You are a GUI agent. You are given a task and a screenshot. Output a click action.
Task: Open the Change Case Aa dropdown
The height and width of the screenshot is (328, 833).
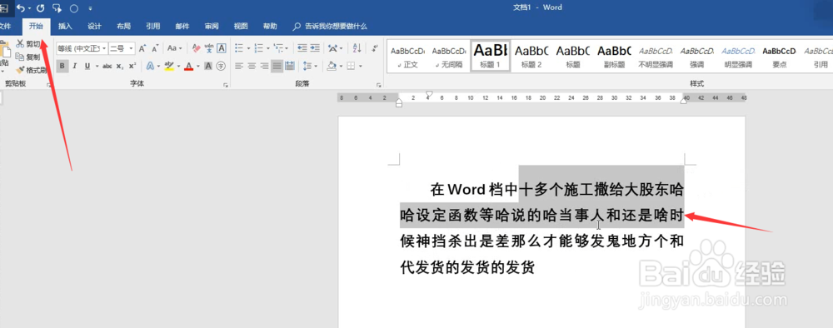tap(174, 48)
